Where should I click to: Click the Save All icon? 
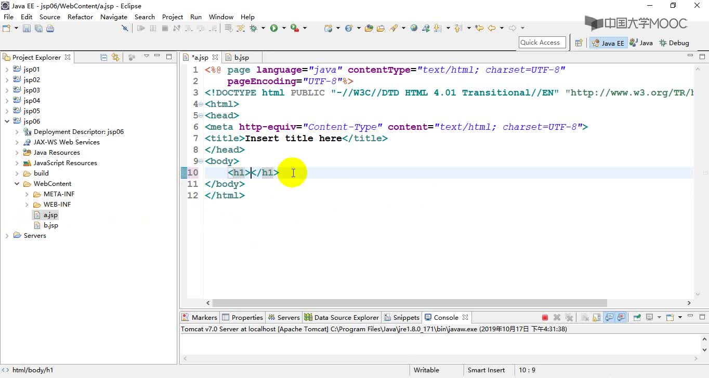pos(38,28)
